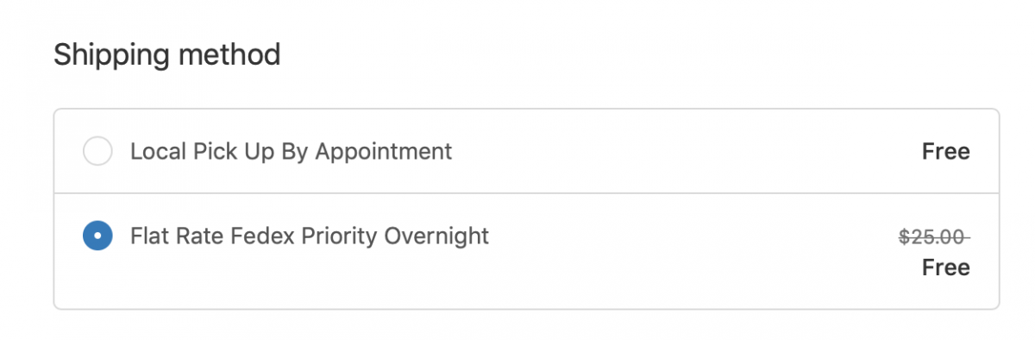Select the Local Pick Up radio button

(x=97, y=152)
